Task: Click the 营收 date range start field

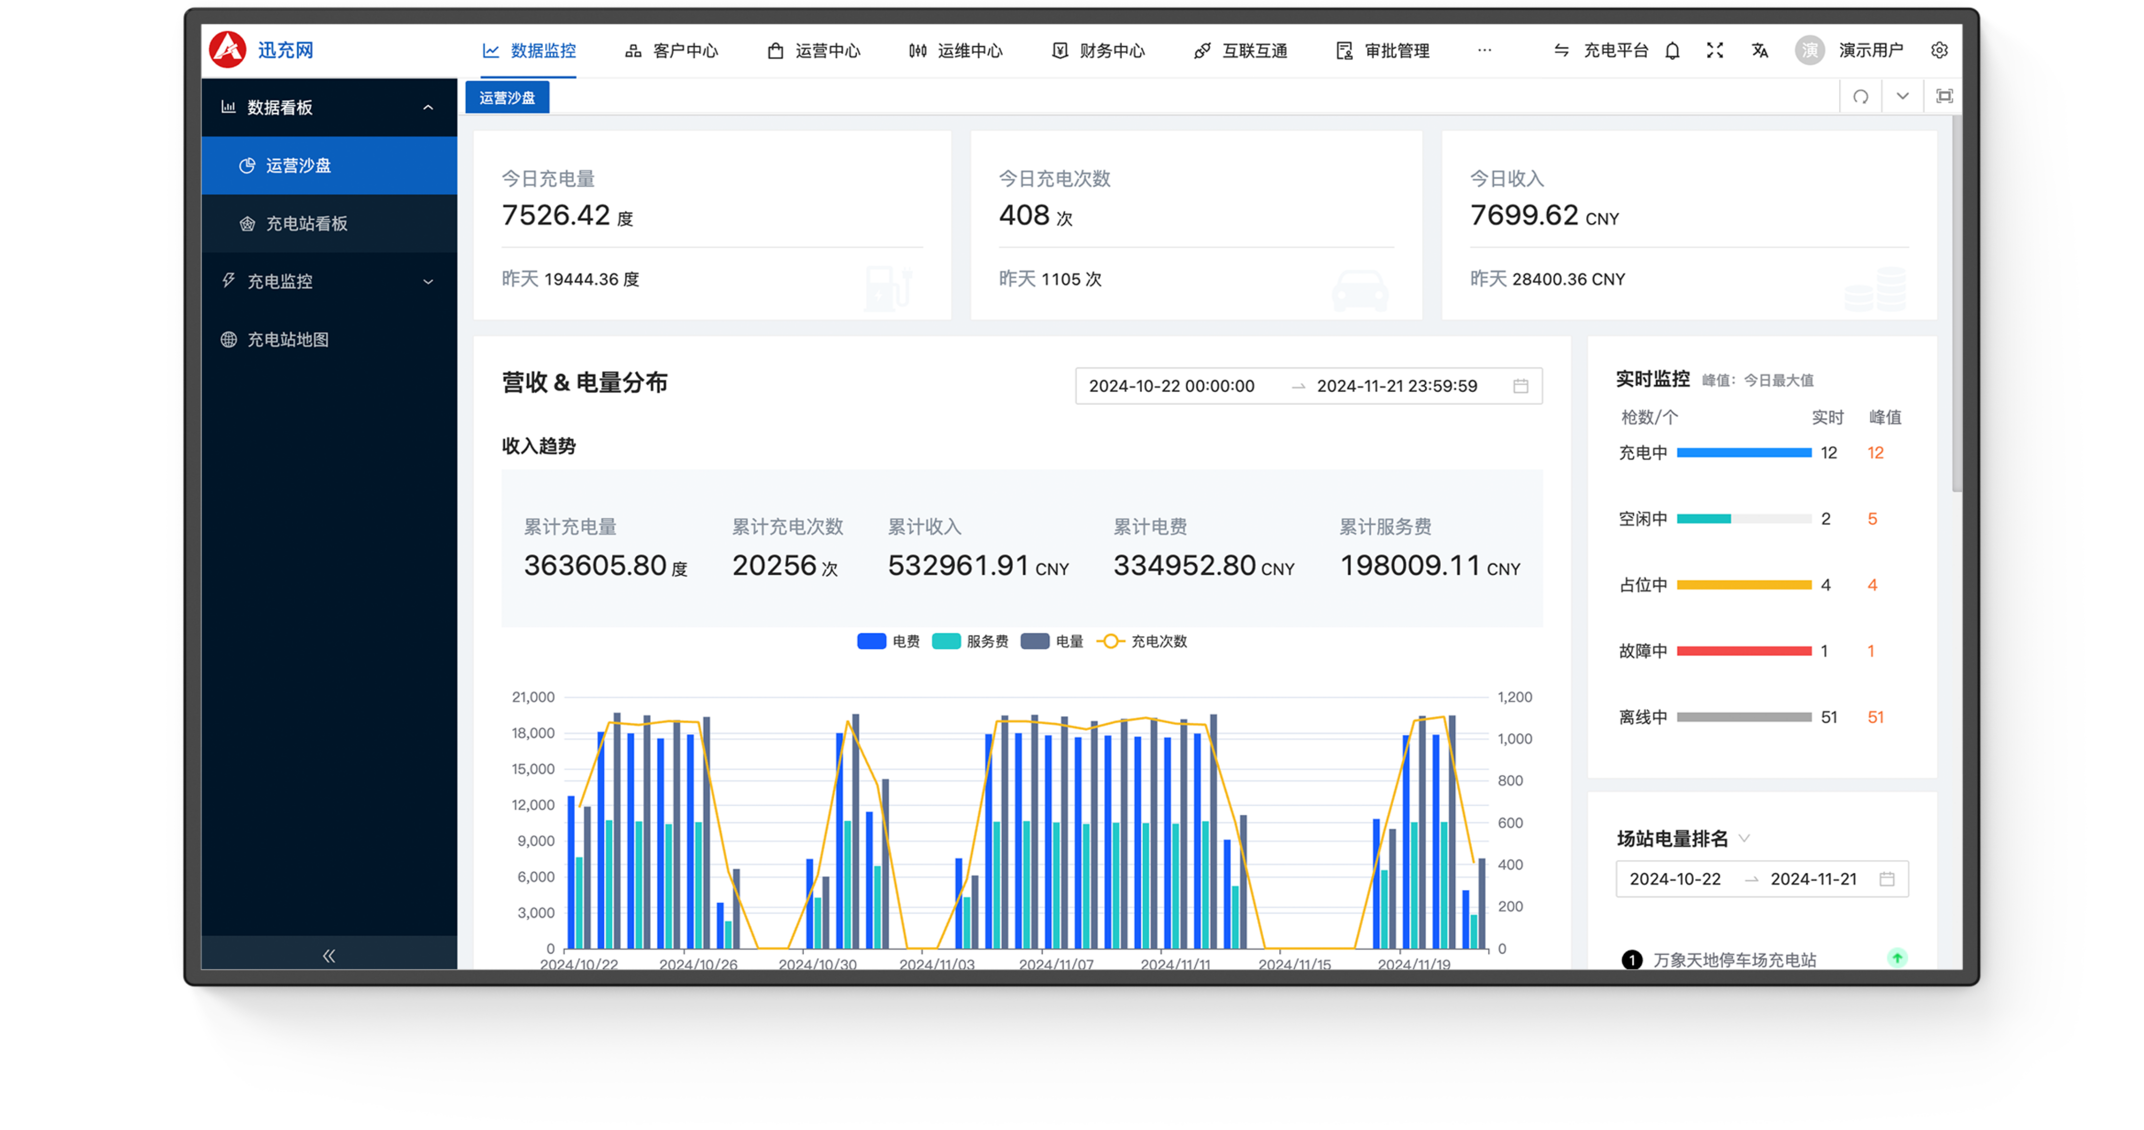Action: (x=1171, y=386)
